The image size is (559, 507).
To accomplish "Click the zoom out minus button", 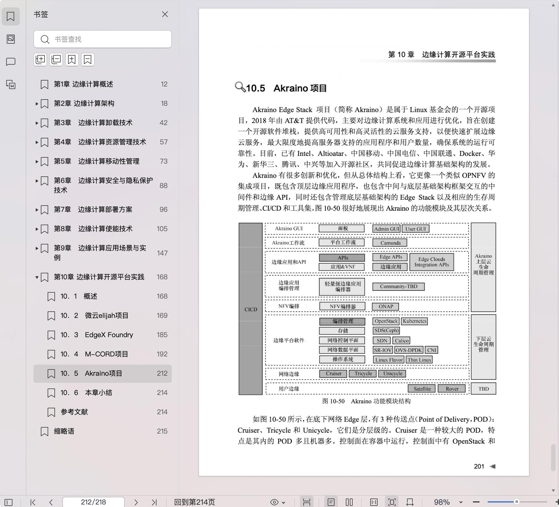I will [476, 502].
